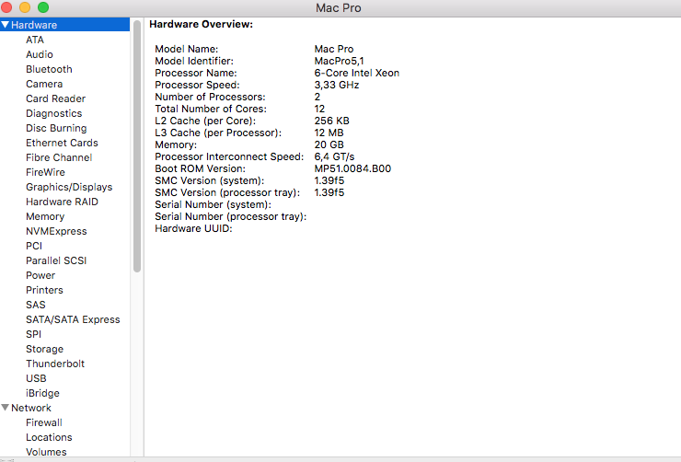Image resolution: width=681 pixels, height=462 pixels.
Task: Select Storage in hardware list
Action: [44, 349]
